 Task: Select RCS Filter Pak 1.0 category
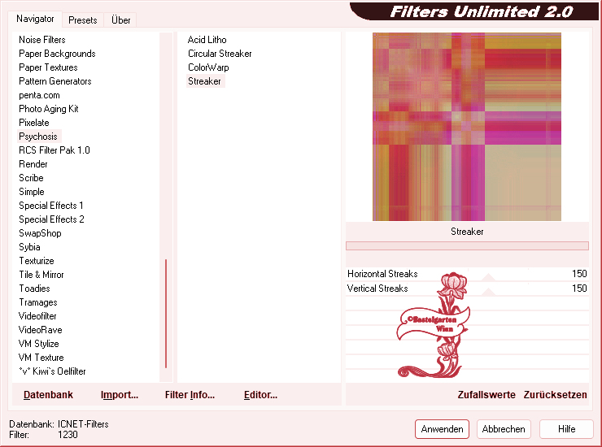[55, 150]
